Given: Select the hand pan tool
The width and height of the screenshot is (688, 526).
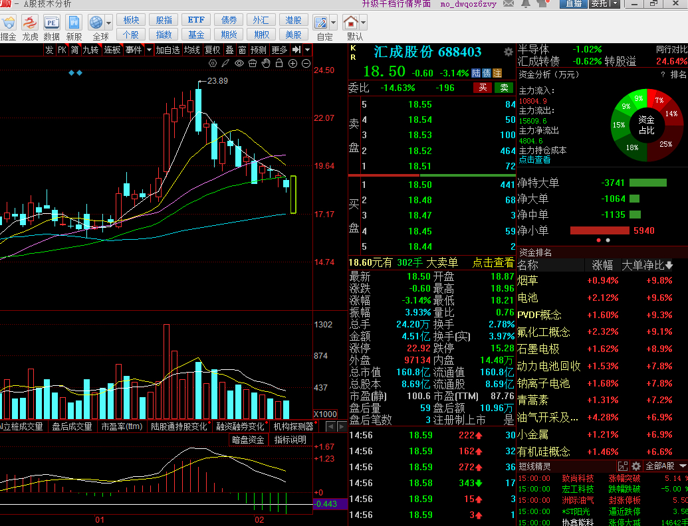Looking at the screenshot, I should coord(266,64).
